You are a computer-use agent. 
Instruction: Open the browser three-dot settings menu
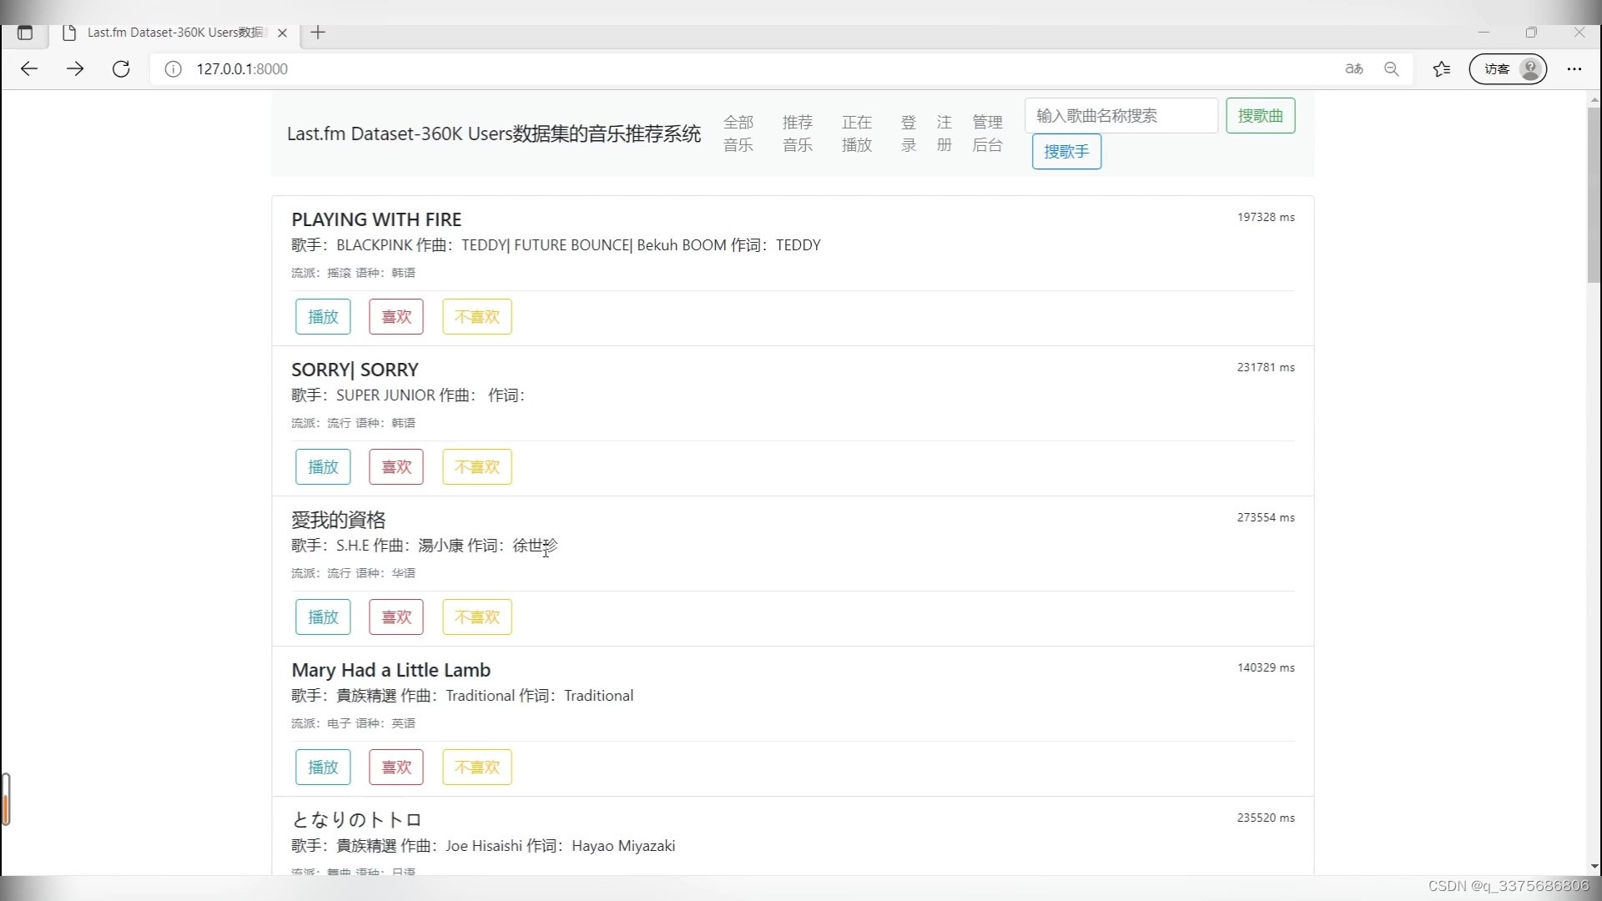coord(1574,69)
